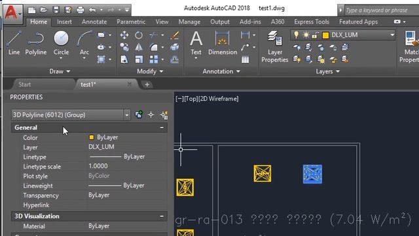This screenshot has height=236, width=419.
Task: Select the Dimension tool
Action: pos(223,43)
